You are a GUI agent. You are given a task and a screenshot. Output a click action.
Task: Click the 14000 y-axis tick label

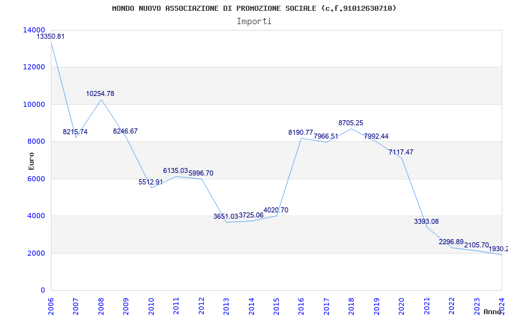pos(34,30)
